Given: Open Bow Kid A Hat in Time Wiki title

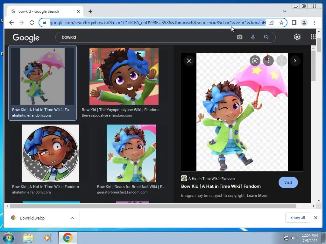Looking at the screenshot, I should [x=221, y=186].
